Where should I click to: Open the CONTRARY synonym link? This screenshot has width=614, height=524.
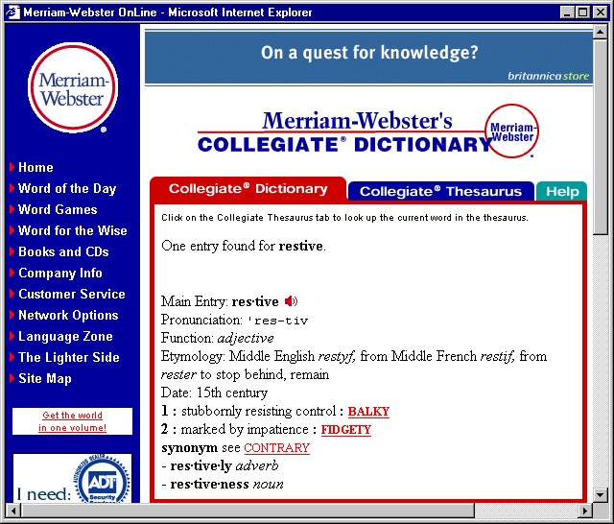coord(277,447)
